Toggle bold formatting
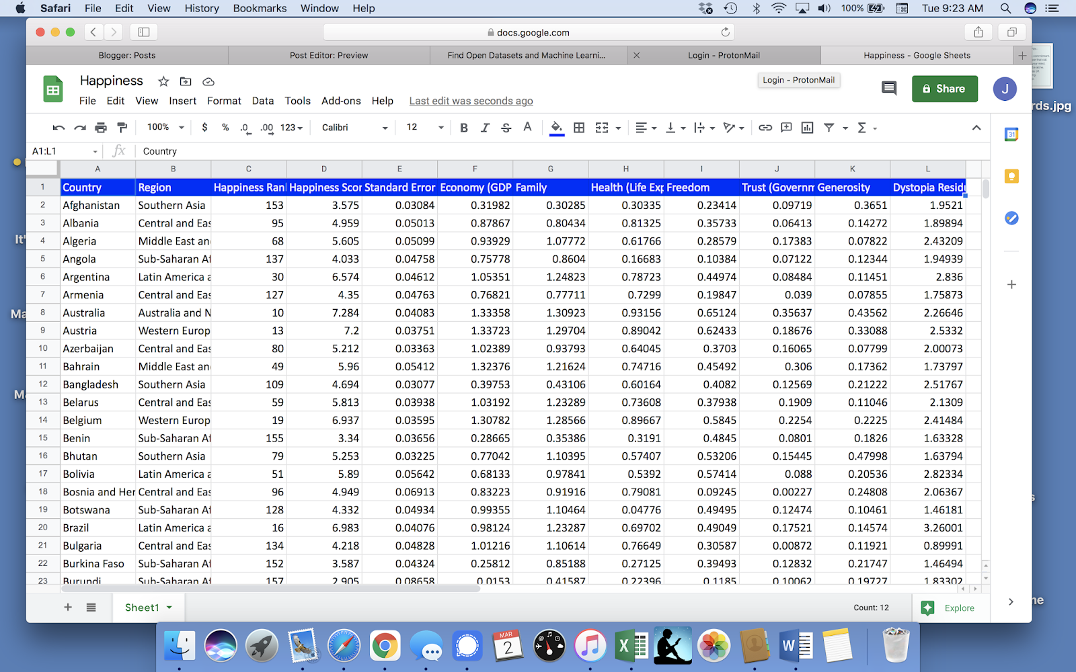The height and width of the screenshot is (672, 1076). tap(463, 128)
